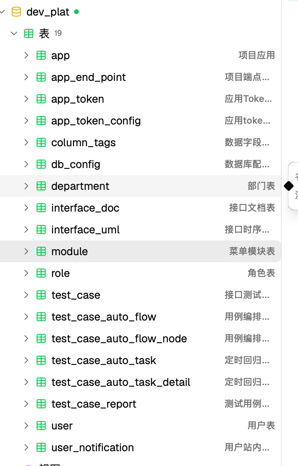
Task: Click the green table icon beside app_token
Action: pyautogui.click(x=41, y=99)
